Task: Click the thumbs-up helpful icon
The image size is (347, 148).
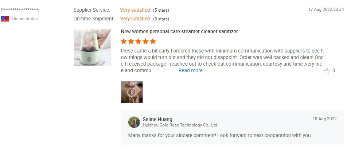Action: 327,71
